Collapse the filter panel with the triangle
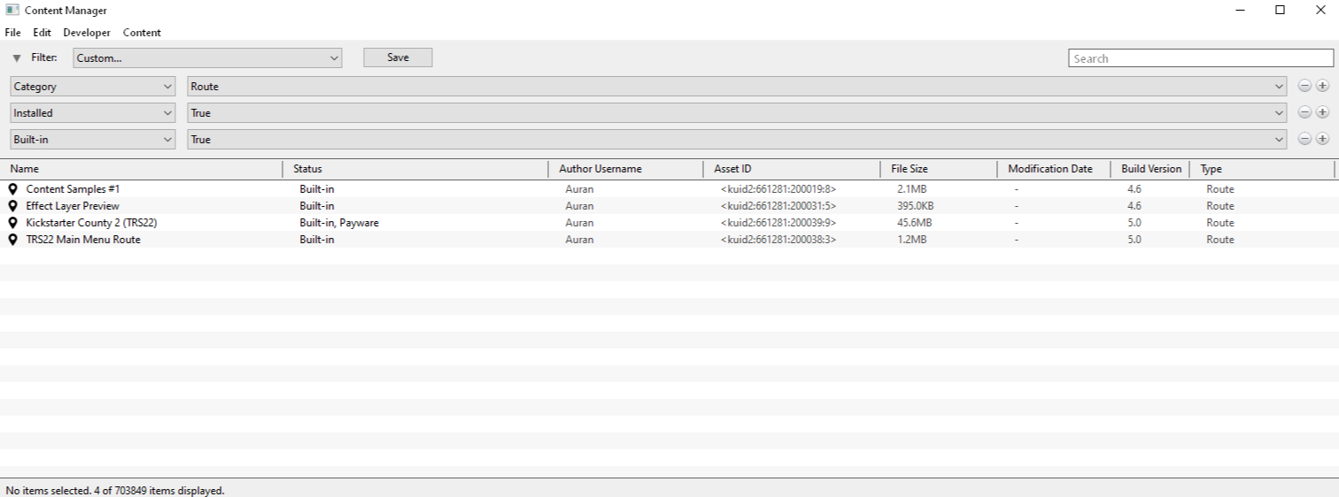Image resolution: width=1339 pixels, height=497 pixels. tap(17, 58)
